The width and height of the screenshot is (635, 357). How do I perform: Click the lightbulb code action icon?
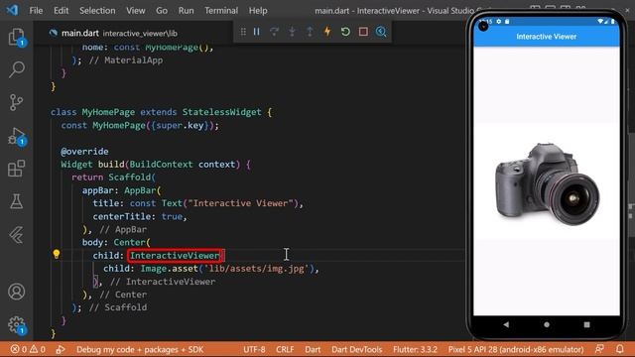(57, 254)
